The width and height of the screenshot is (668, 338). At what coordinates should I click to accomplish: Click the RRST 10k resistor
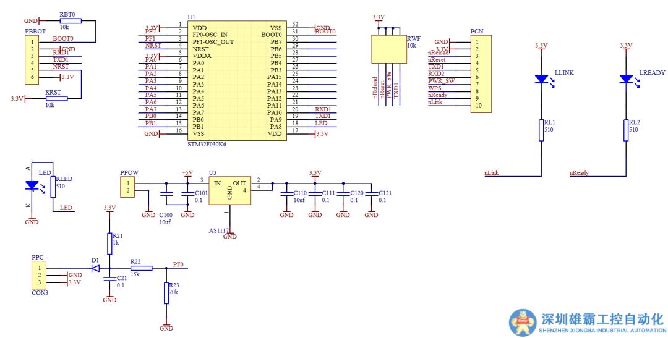(x=57, y=98)
